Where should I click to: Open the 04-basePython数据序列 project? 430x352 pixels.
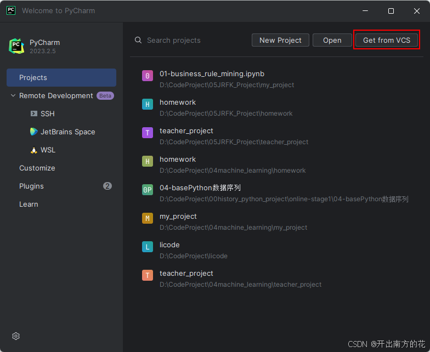tap(276, 193)
